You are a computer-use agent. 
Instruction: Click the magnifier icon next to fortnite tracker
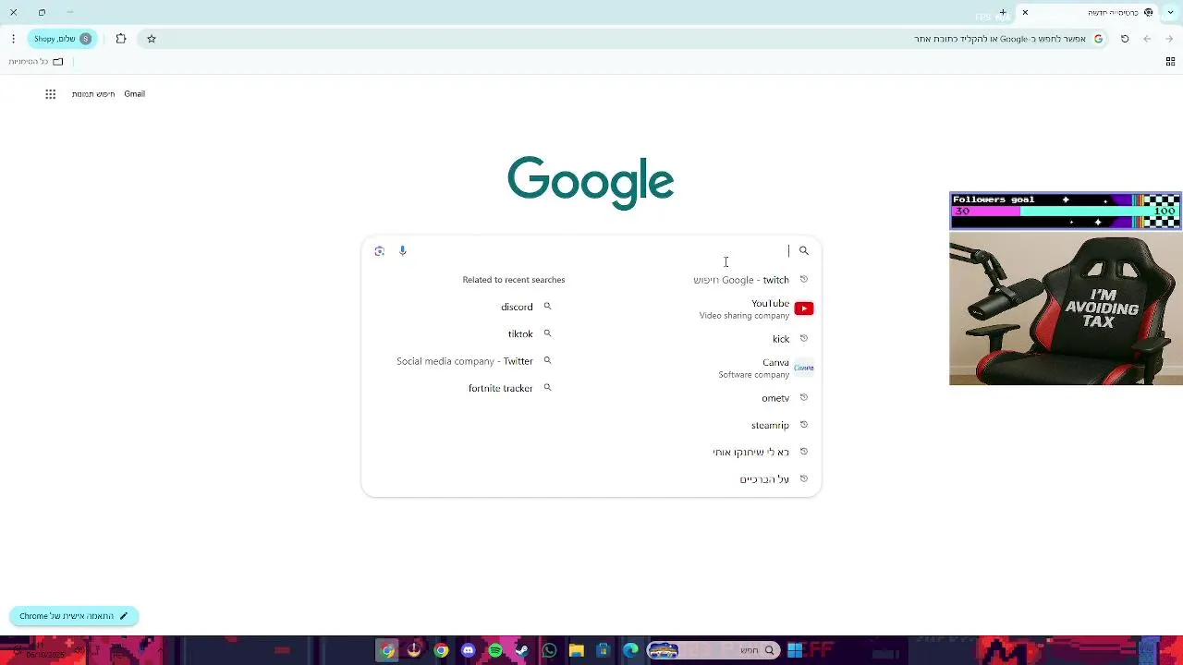point(547,388)
